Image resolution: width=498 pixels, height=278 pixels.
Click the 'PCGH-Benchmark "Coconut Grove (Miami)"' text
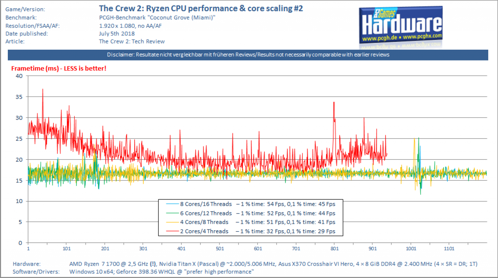click(x=158, y=18)
